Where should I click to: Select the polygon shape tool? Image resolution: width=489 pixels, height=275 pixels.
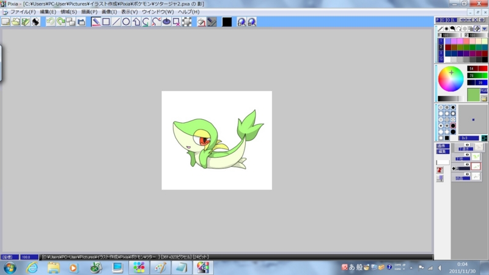[x=136, y=22]
